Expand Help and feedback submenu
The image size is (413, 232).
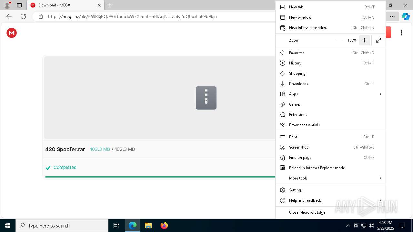click(x=330, y=200)
